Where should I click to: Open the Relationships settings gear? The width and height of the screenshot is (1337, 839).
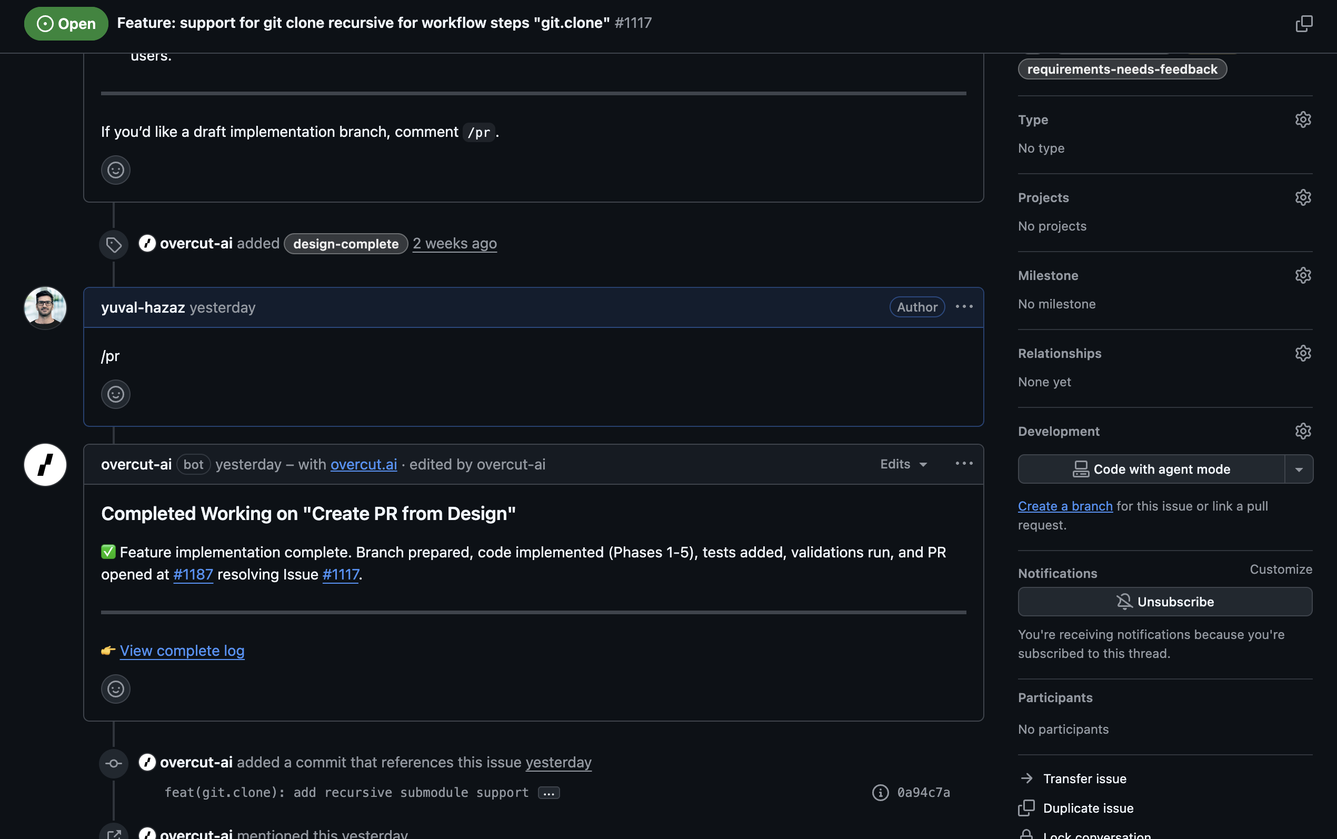click(x=1303, y=354)
